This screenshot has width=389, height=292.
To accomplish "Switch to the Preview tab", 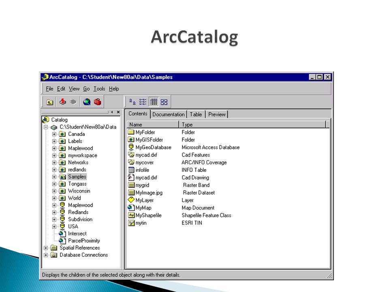I will pos(217,114).
